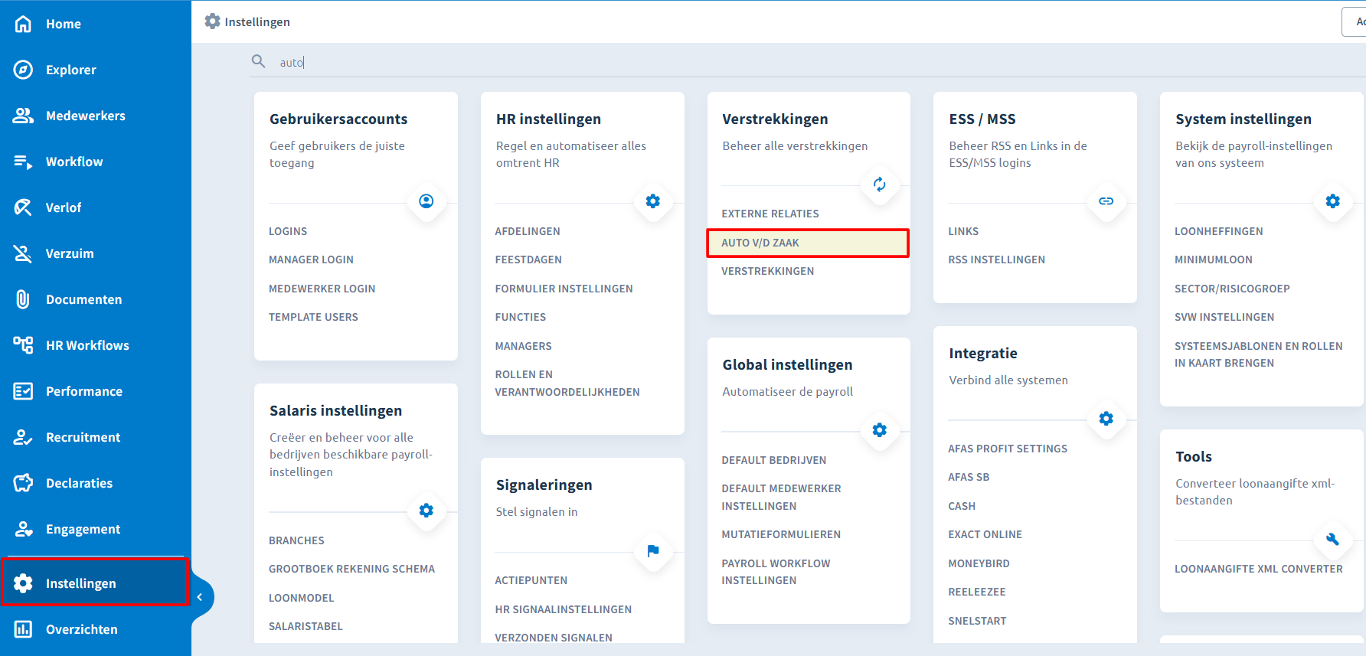Open the MANAGERS link under HR instellingen
This screenshot has height=656, width=1366.
click(x=523, y=346)
